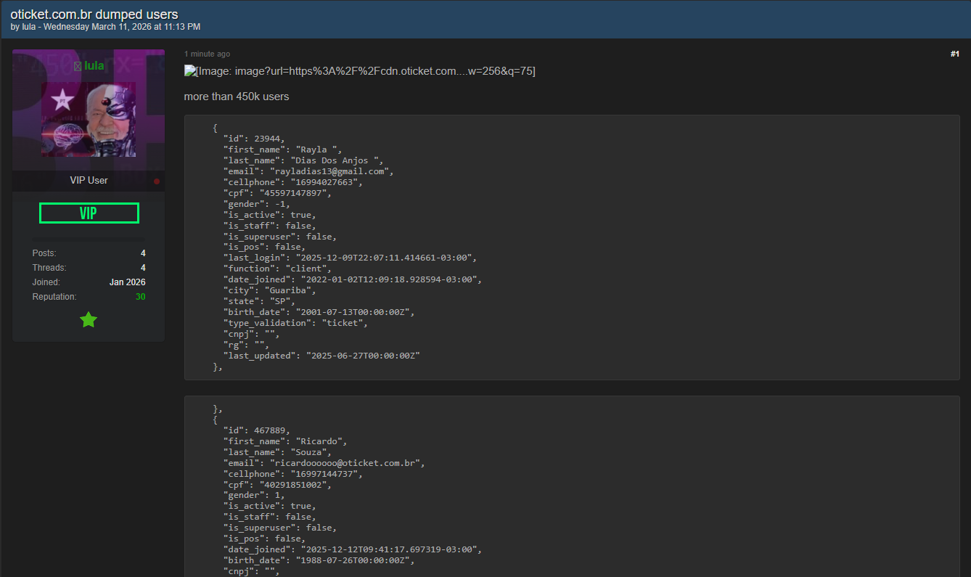Click the Joined date Jan 2026
The width and height of the screenshot is (971, 577).
127,282
